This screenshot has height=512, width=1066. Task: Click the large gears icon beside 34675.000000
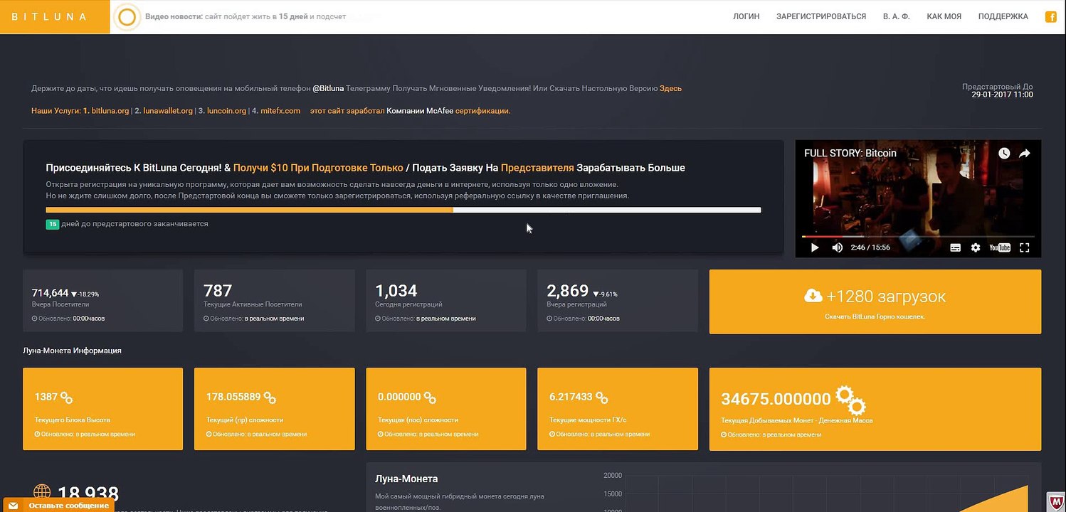point(851,400)
